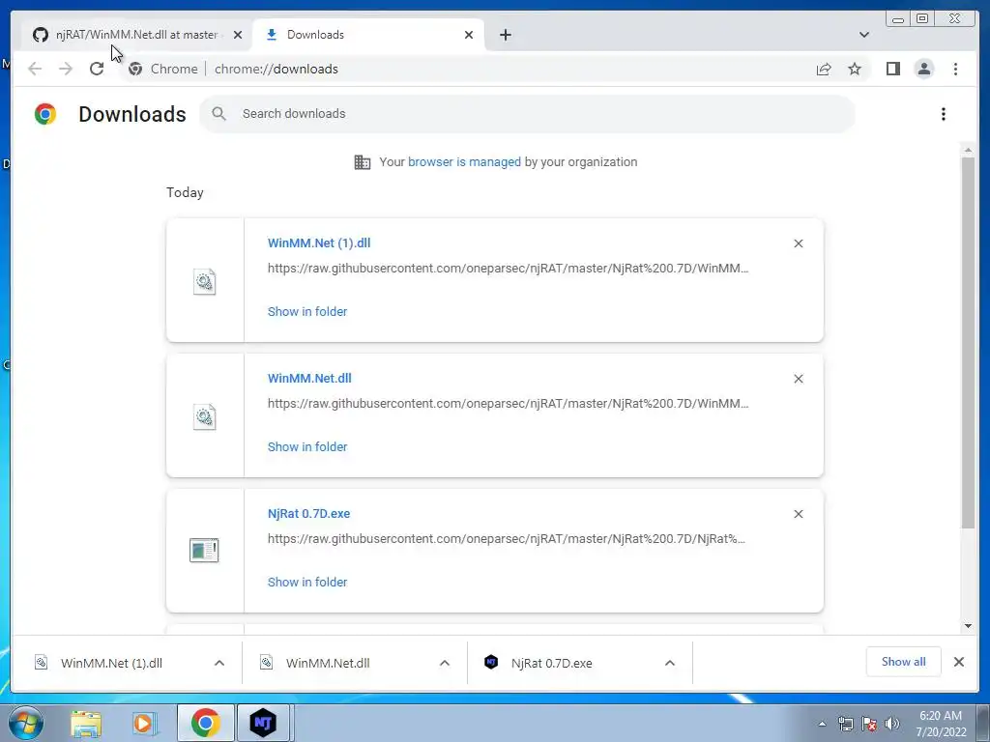Launch Windows Media Player from taskbar
Image resolution: width=990 pixels, height=742 pixels.
point(144,723)
